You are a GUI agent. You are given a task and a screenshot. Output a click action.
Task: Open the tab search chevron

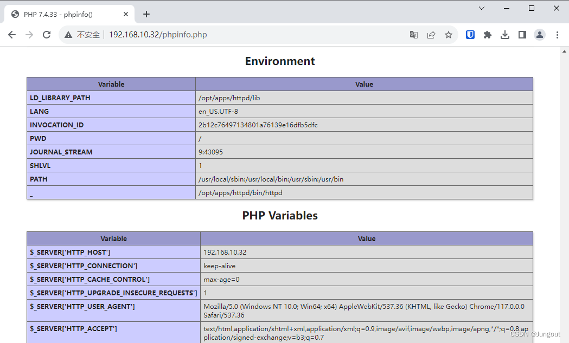[x=482, y=8]
